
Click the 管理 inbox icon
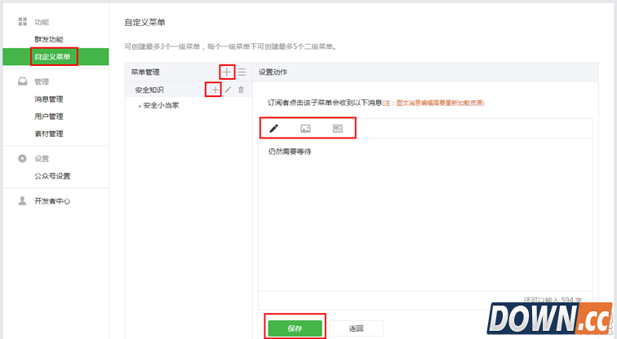click(x=22, y=81)
